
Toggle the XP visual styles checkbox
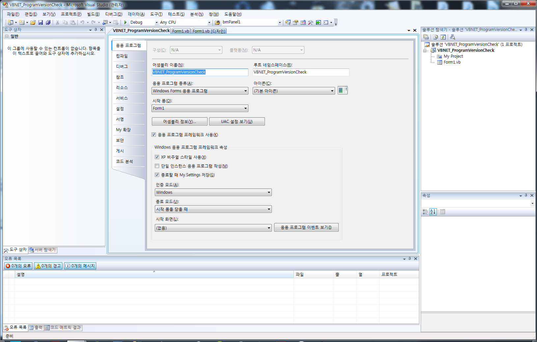pos(157,157)
